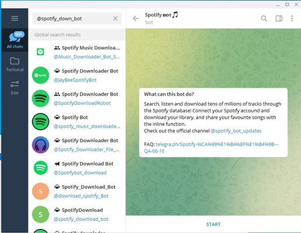Select the @spotify_music_downloade... username
The width and height of the screenshot is (301, 233).
point(87,126)
